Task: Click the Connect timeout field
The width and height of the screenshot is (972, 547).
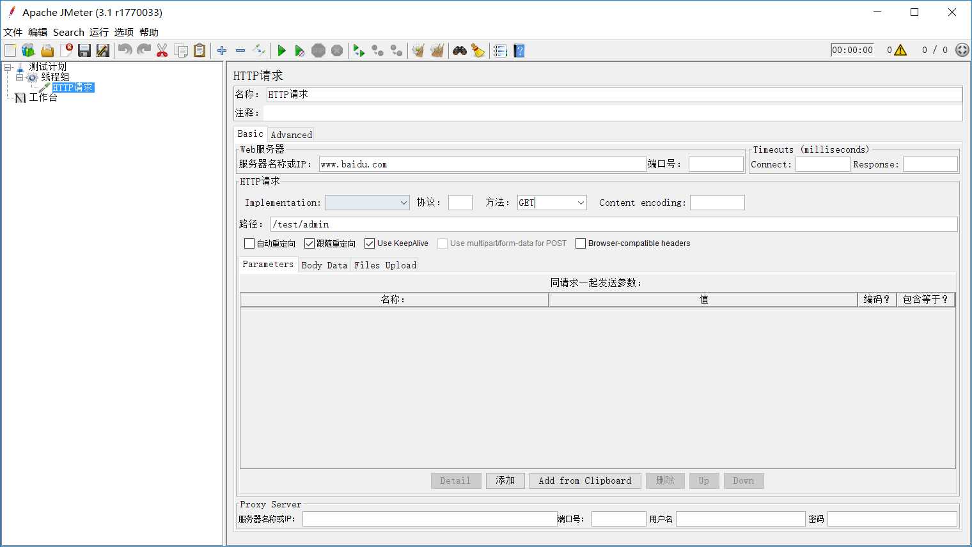Action: (822, 164)
